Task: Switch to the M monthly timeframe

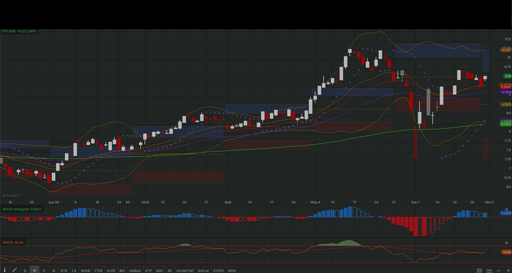Action: point(53,270)
